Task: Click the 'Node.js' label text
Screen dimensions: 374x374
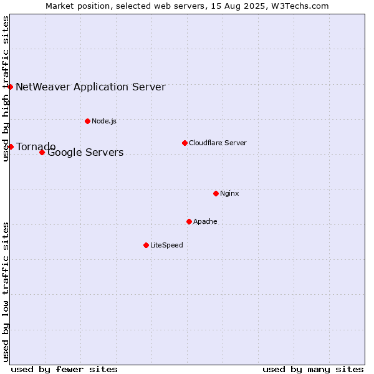Action: (104, 121)
